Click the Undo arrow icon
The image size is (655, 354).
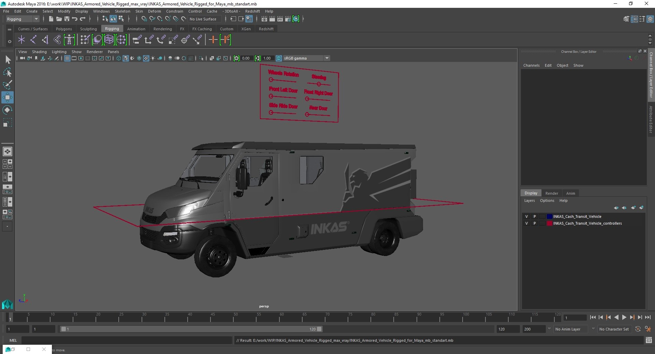click(x=75, y=19)
